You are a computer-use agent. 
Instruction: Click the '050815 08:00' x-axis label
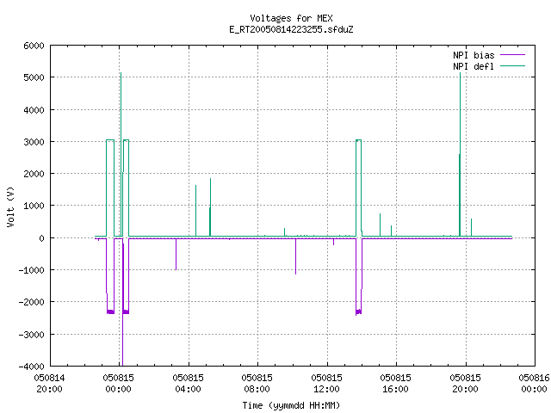pos(257,383)
